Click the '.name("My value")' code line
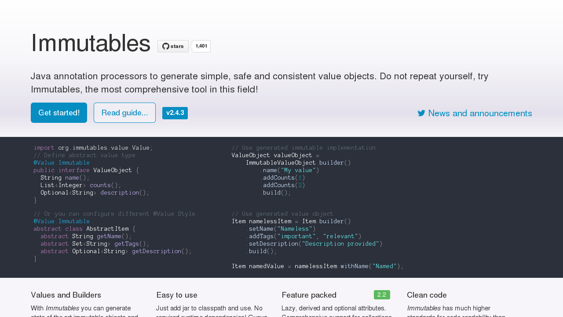This screenshot has height=317, width=563. pos(289,170)
